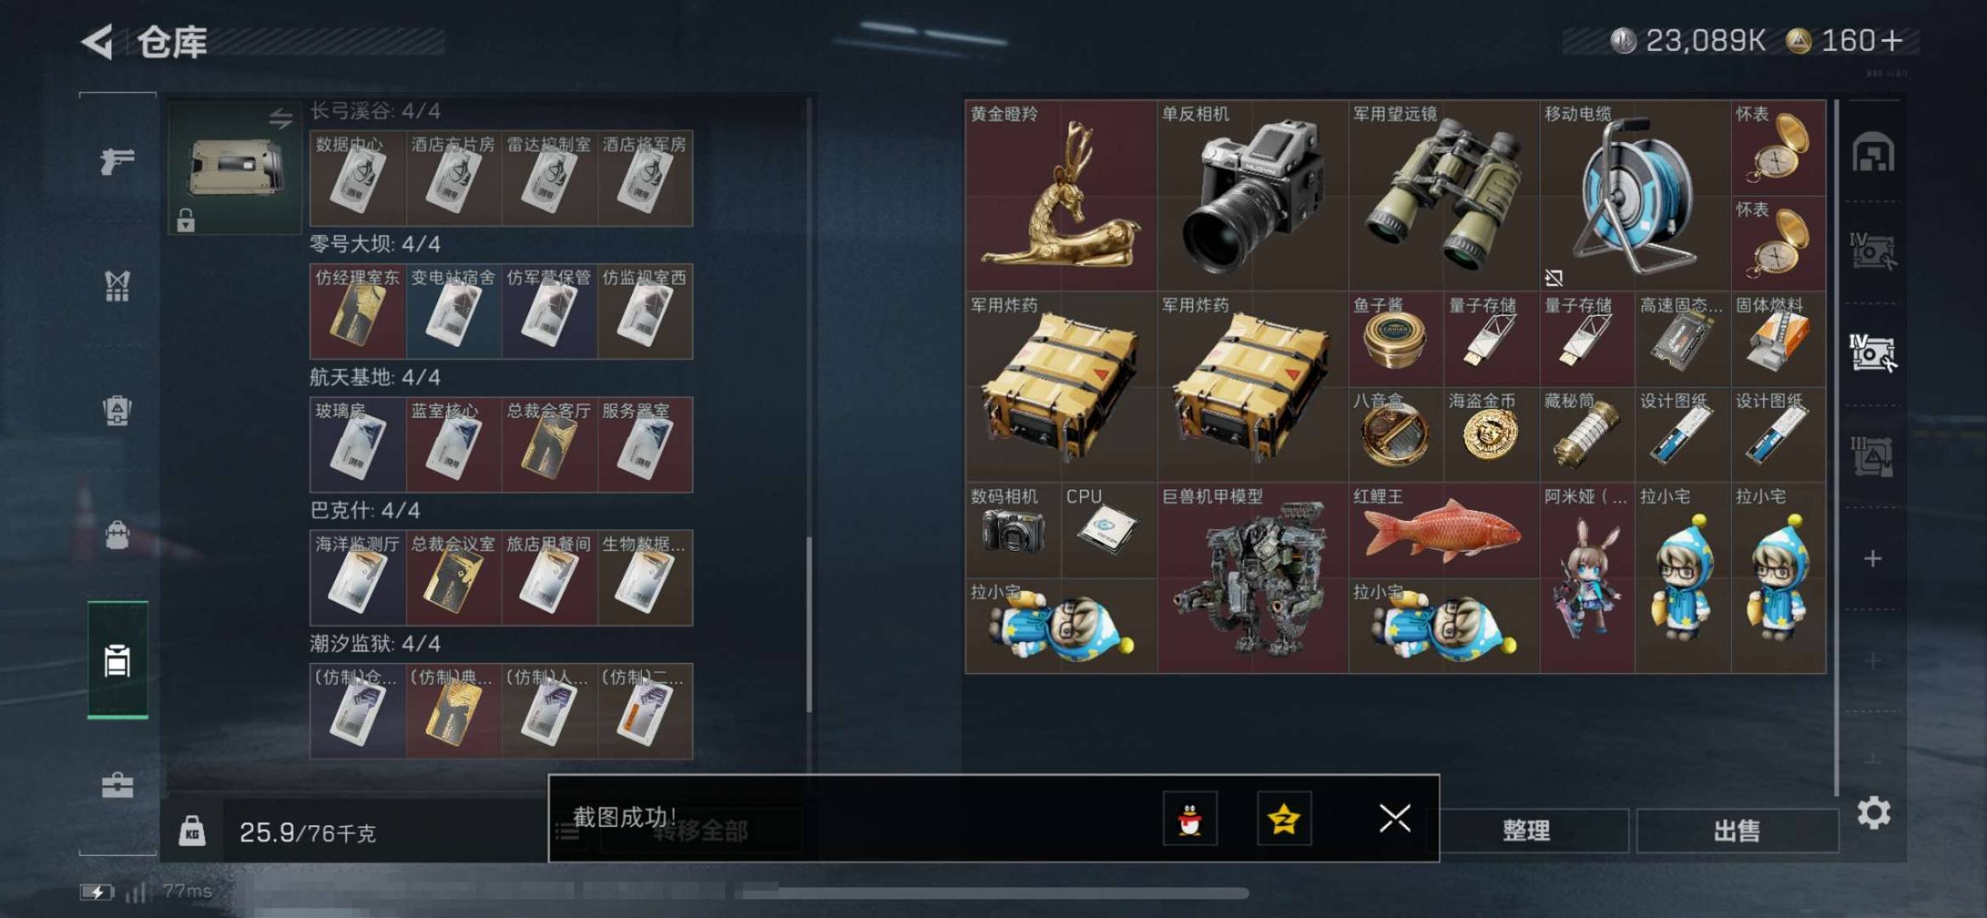Switch to the home stash tab icon

[1872, 152]
